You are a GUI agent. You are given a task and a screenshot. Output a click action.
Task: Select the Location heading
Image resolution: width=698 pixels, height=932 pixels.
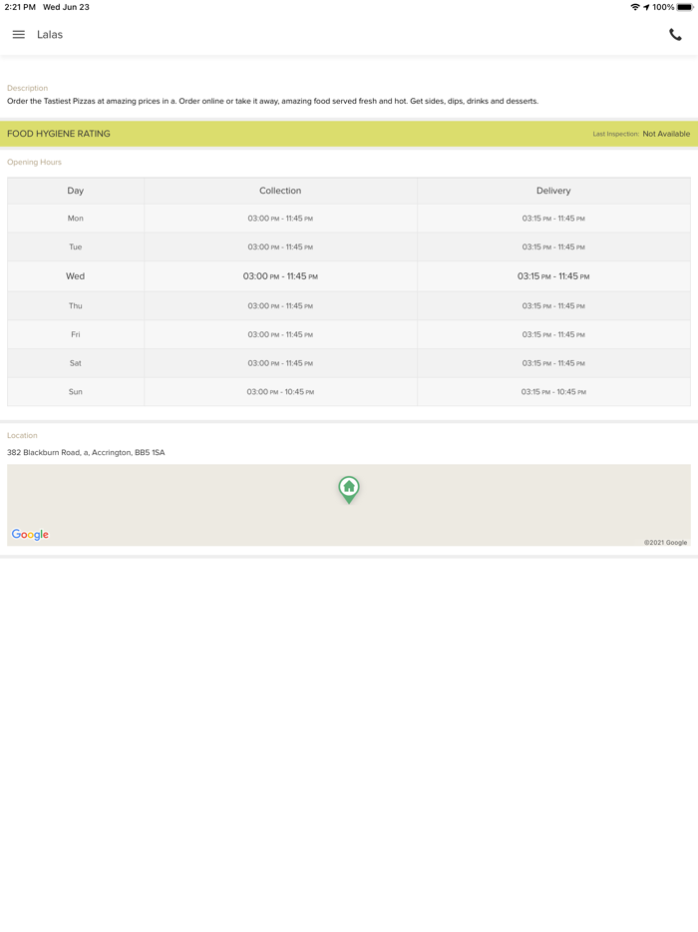tap(22, 436)
